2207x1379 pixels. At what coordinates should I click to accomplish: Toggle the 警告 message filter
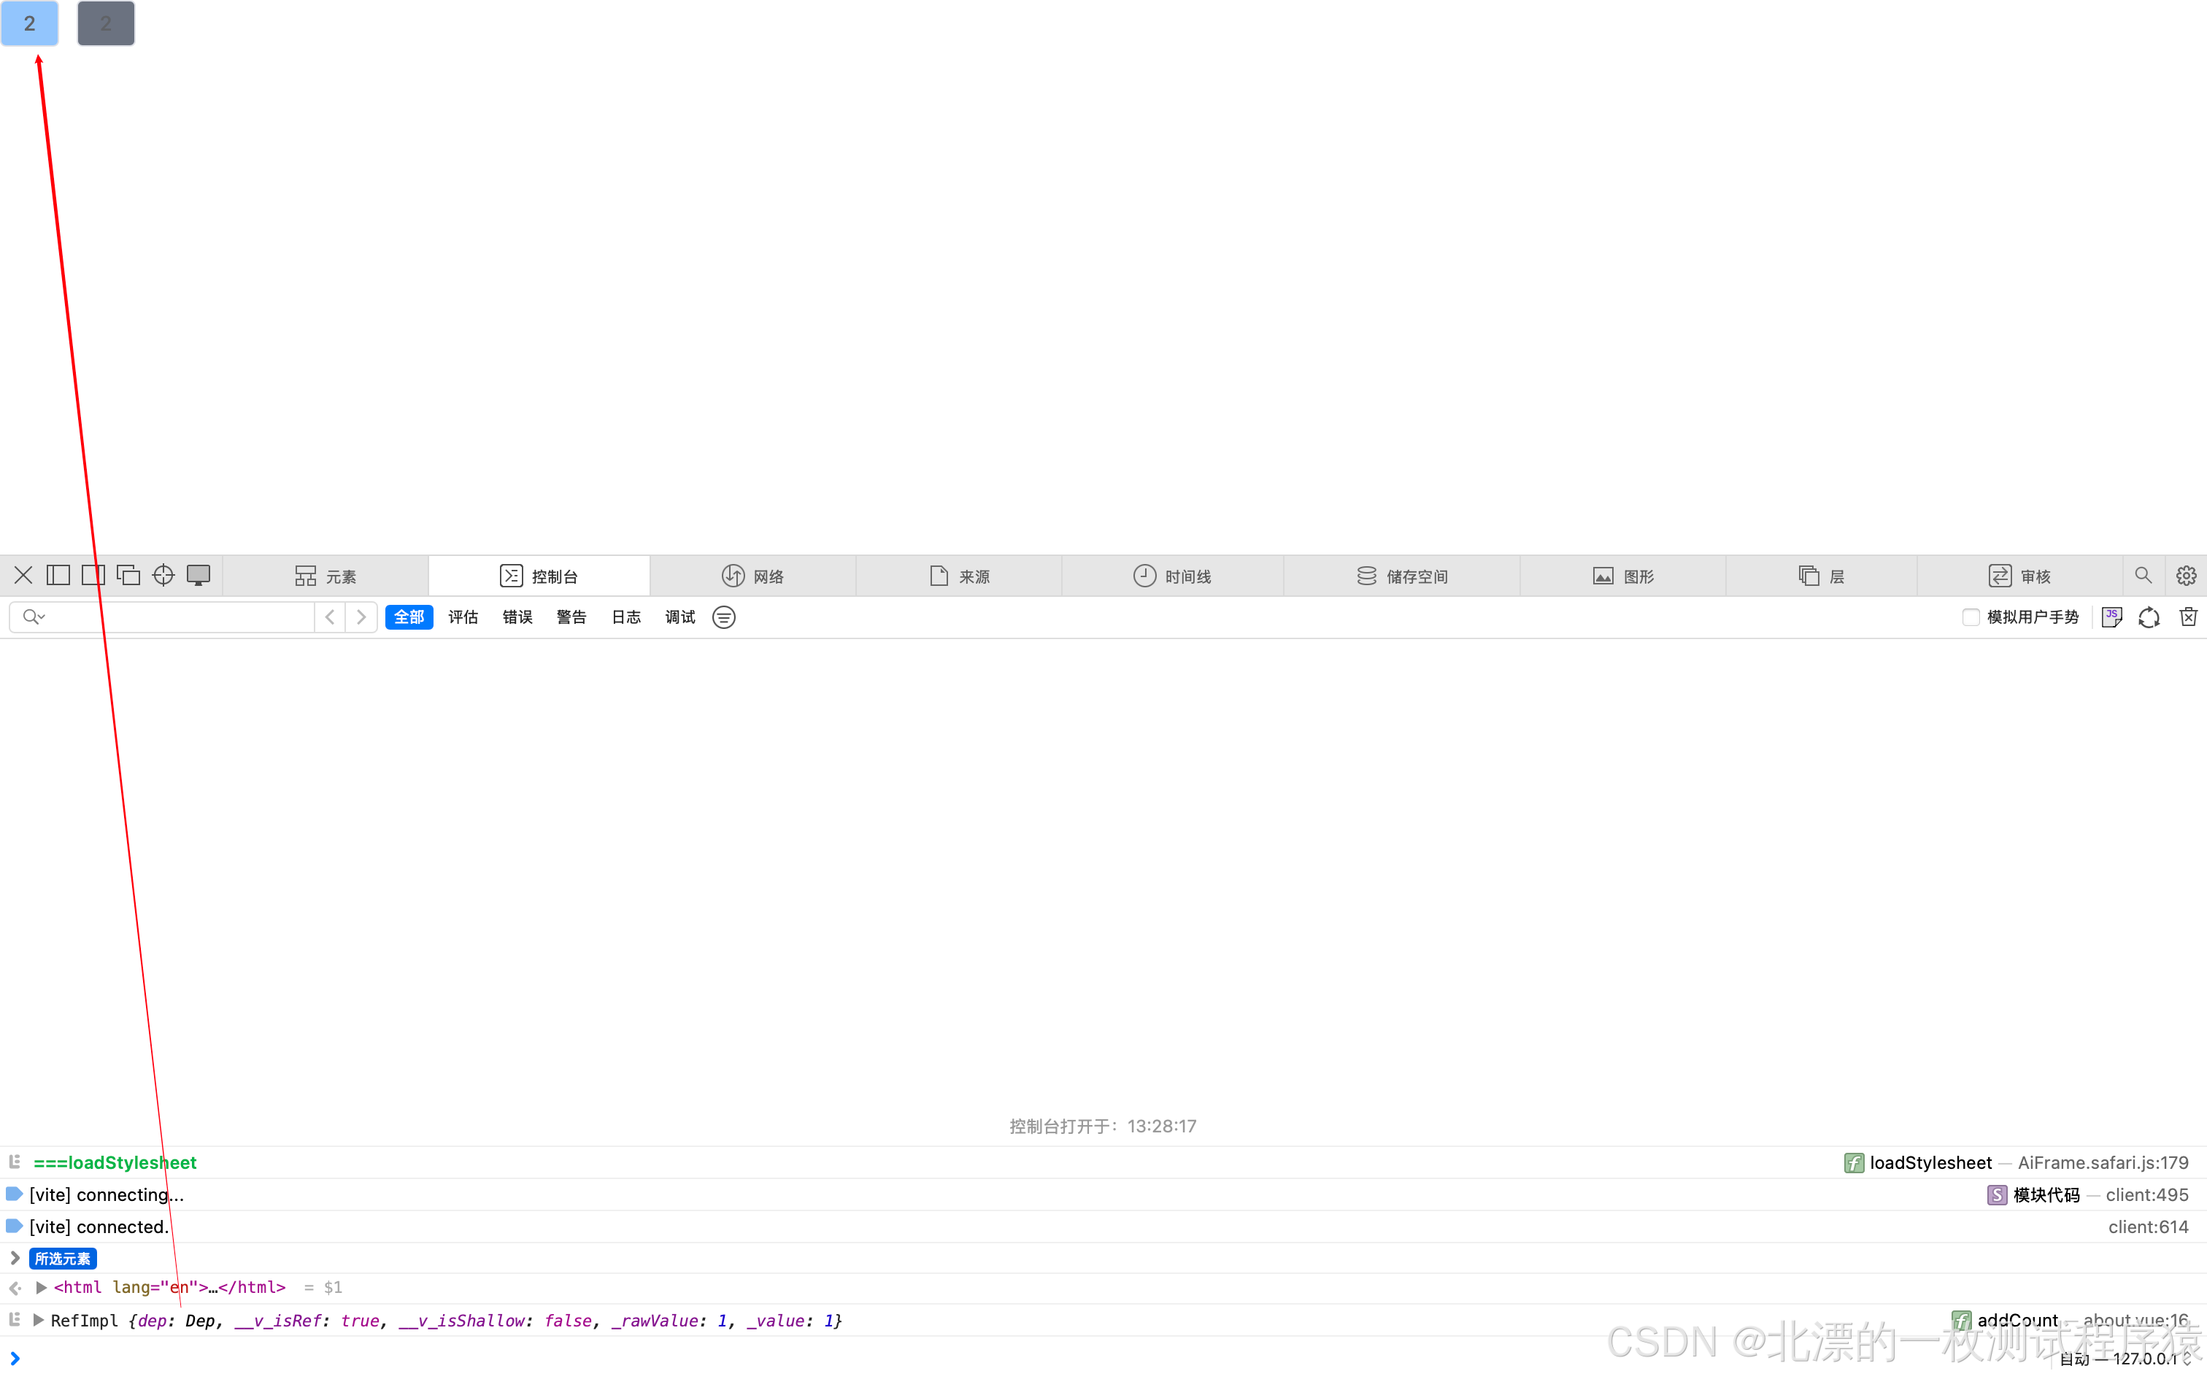571,617
